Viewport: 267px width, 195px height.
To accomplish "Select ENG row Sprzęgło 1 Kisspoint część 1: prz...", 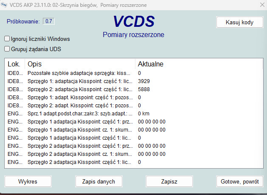I will tap(134, 122).
